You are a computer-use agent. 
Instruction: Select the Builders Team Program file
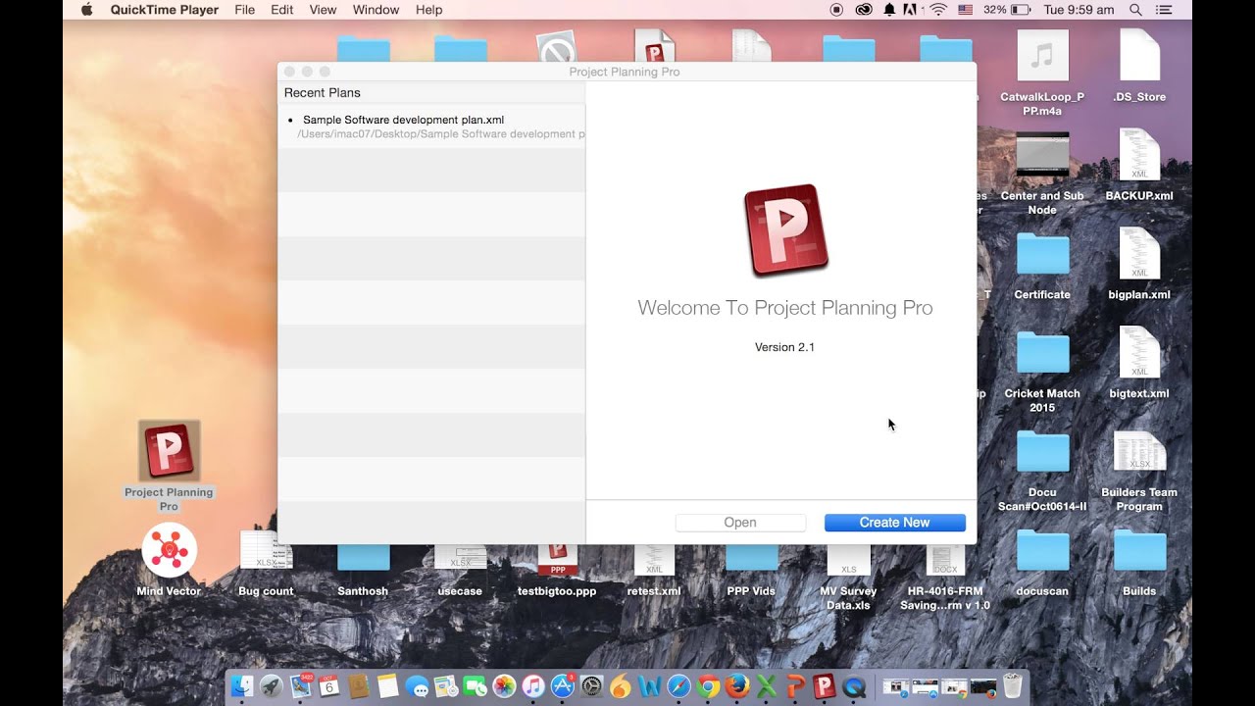(1139, 471)
